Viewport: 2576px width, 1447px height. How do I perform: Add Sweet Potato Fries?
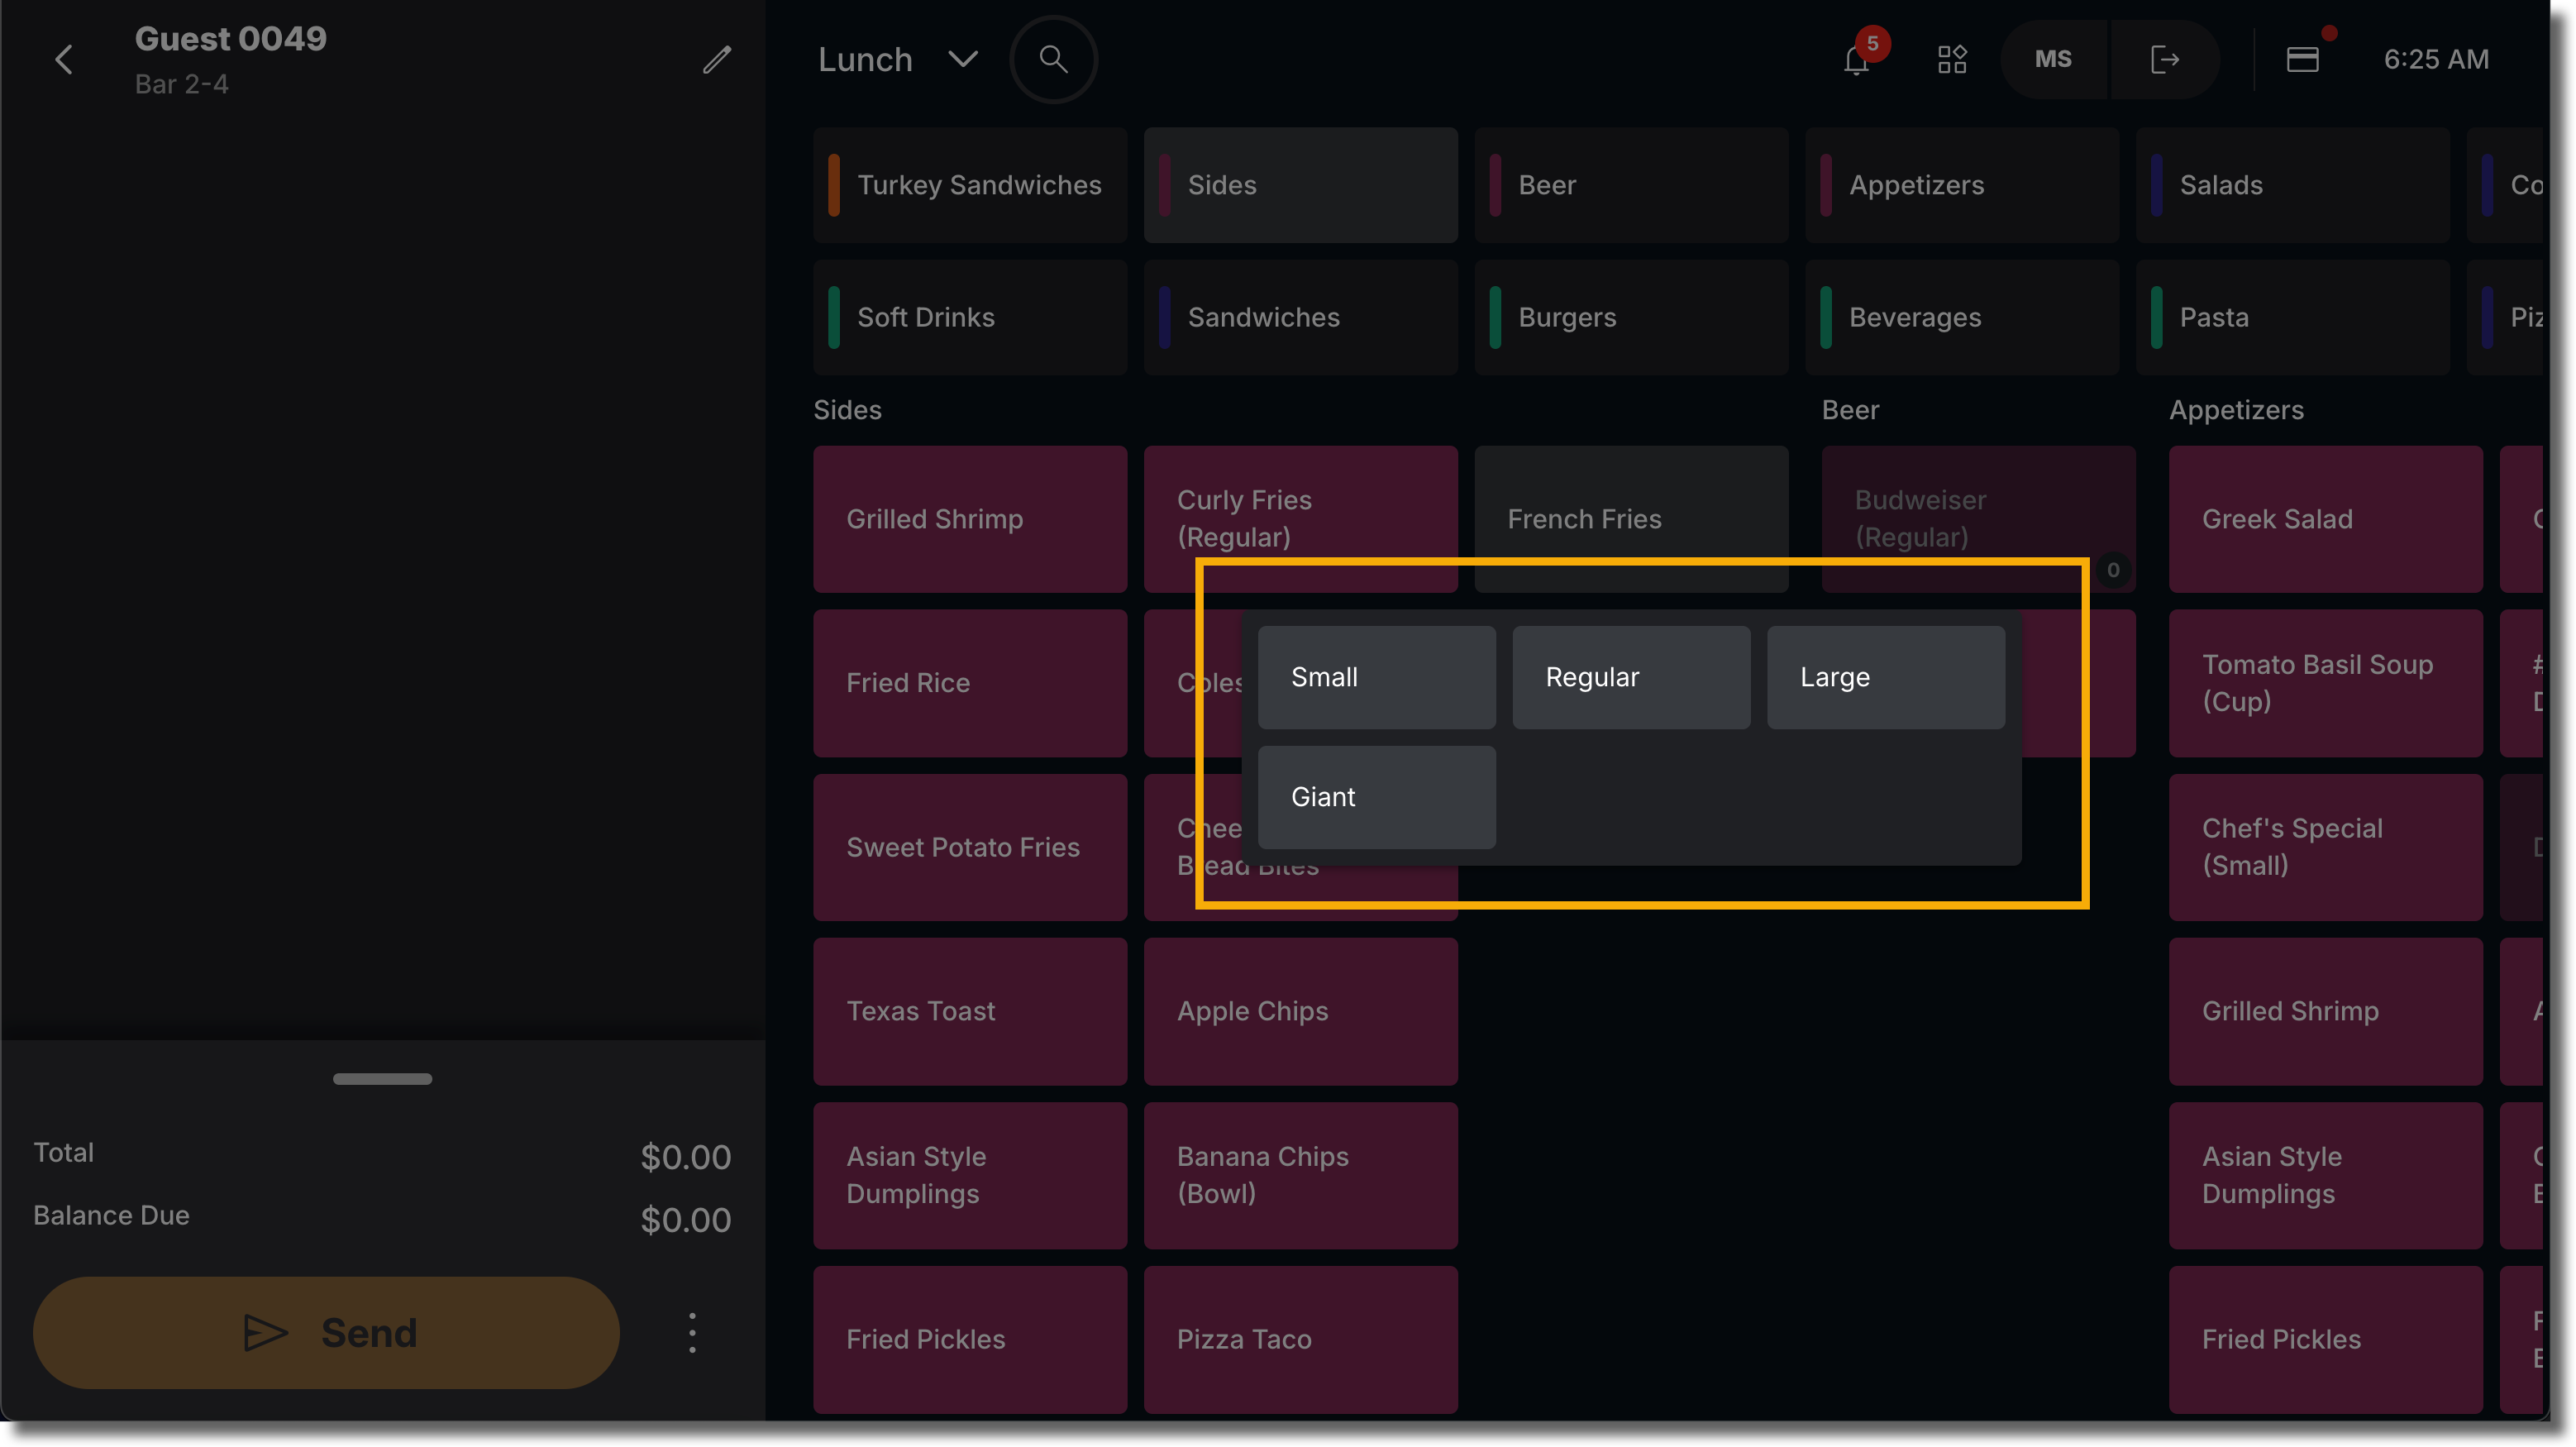pos(970,847)
